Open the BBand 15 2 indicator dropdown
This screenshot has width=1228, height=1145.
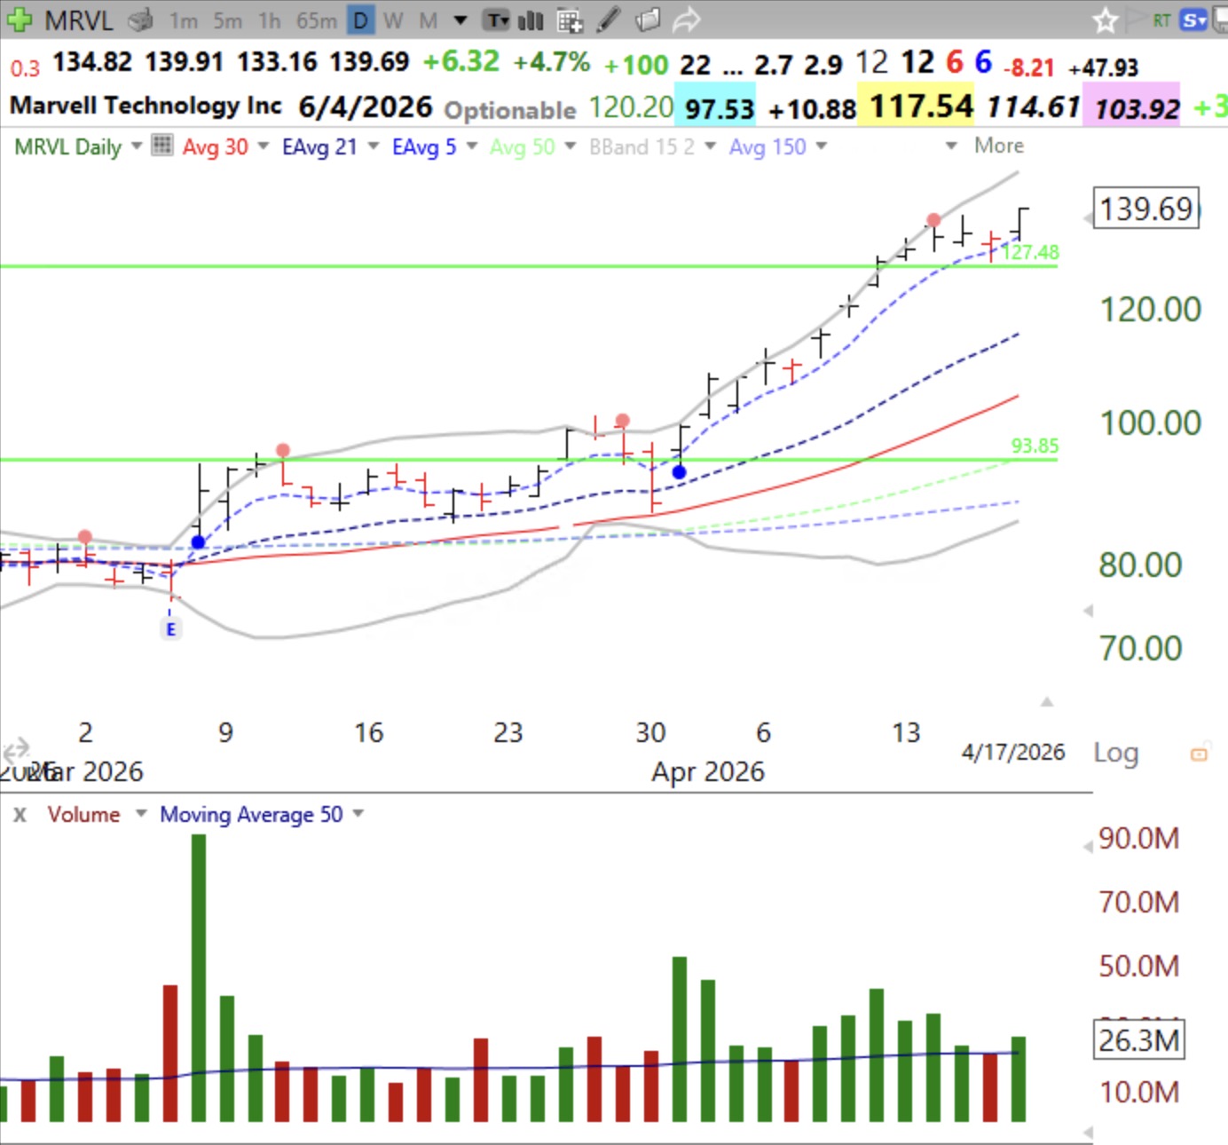pos(710,146)
